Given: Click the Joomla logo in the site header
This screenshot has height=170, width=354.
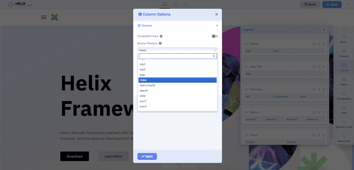Looking at the screenshot, I should point(55,17).
